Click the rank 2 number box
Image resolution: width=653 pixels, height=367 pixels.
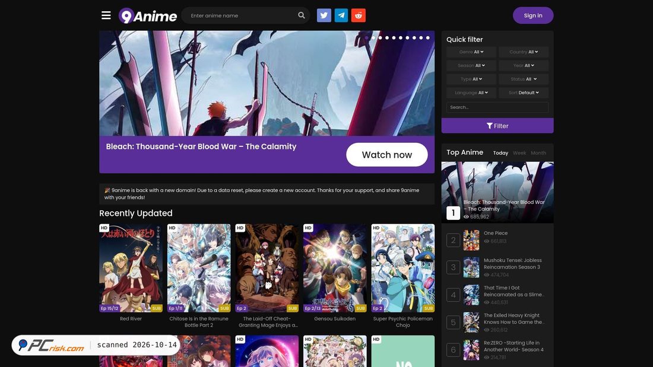(453, 240)
